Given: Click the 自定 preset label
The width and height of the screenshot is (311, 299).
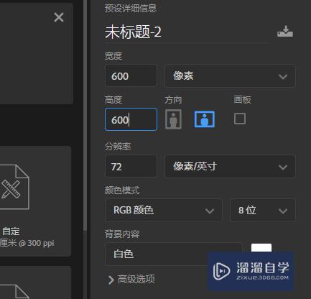Looking at the screenshot, I should pyautogui.click(x=11, y=231).
